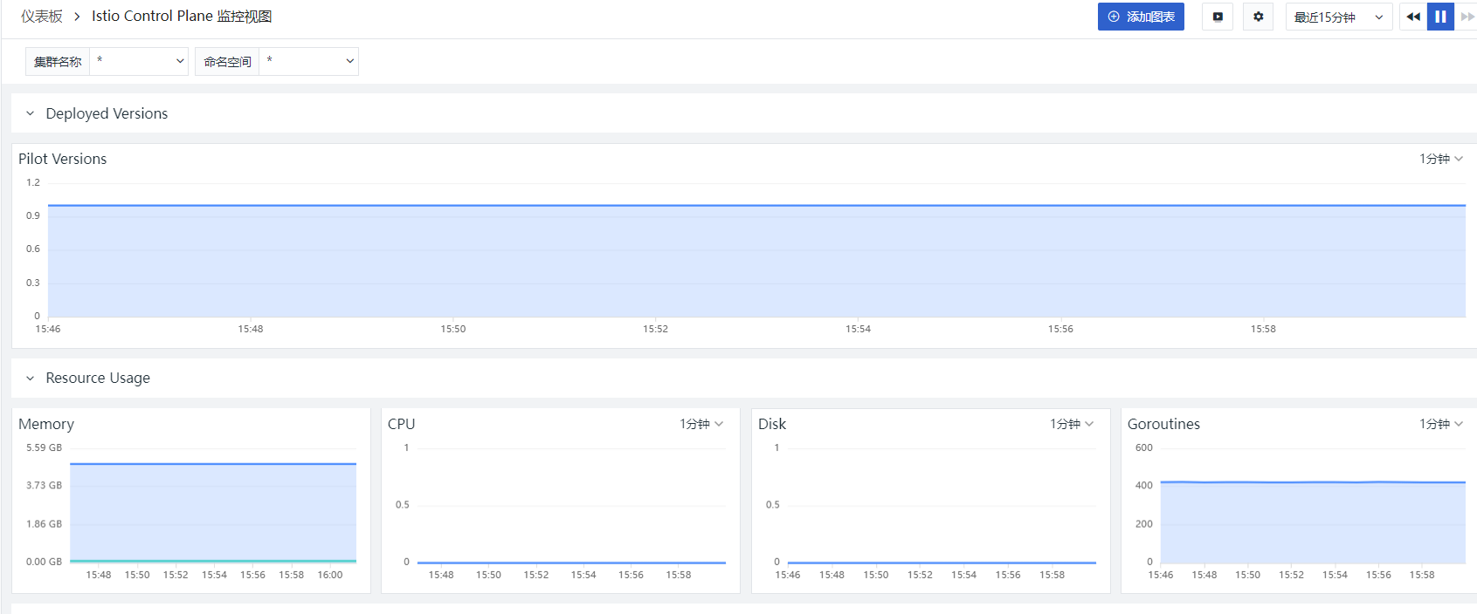Click the Pilot Versions panel title
Screen dimensions: 1477x614
(63, 159)
